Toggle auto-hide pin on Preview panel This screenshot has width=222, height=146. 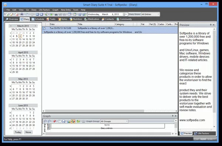(211, 25)
